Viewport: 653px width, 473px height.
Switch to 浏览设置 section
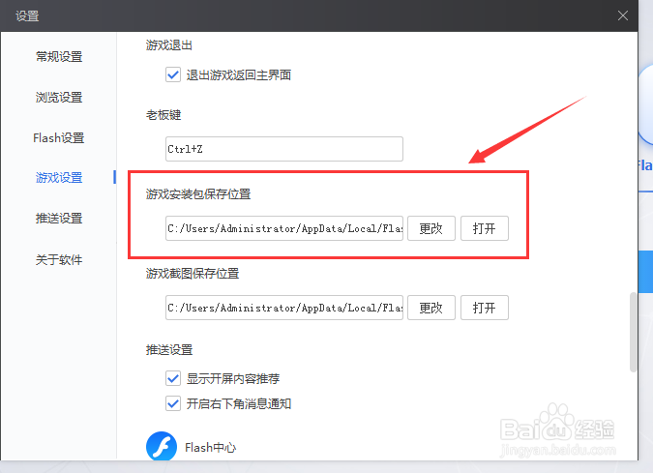pyautogui.click(x=59, y=98)
